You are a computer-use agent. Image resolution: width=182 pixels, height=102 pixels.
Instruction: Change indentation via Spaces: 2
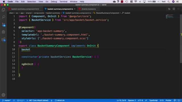[x=132, y=100]
